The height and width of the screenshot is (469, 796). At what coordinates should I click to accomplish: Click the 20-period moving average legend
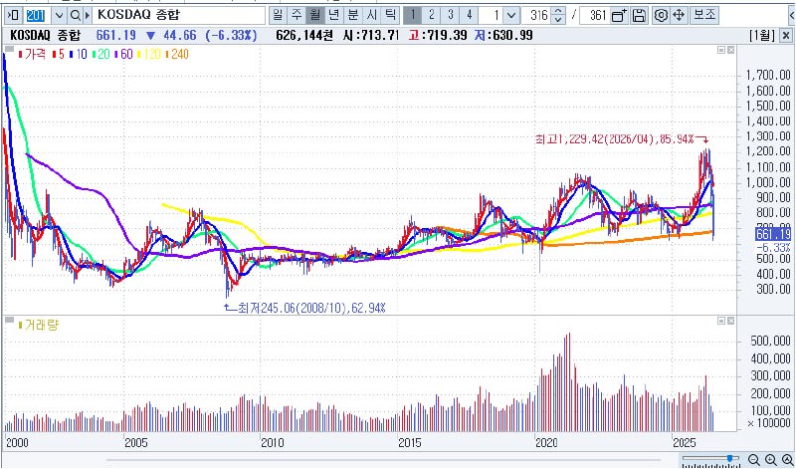pyautogui.click(x=101, y=54)
